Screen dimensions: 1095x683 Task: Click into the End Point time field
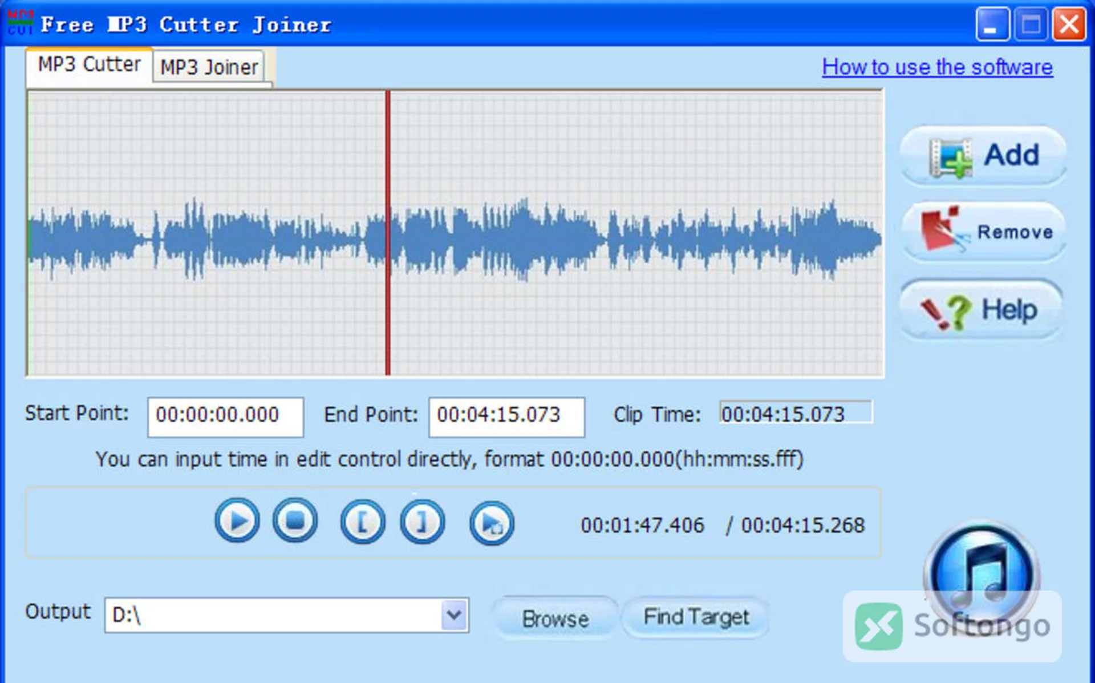coord(506,417)
